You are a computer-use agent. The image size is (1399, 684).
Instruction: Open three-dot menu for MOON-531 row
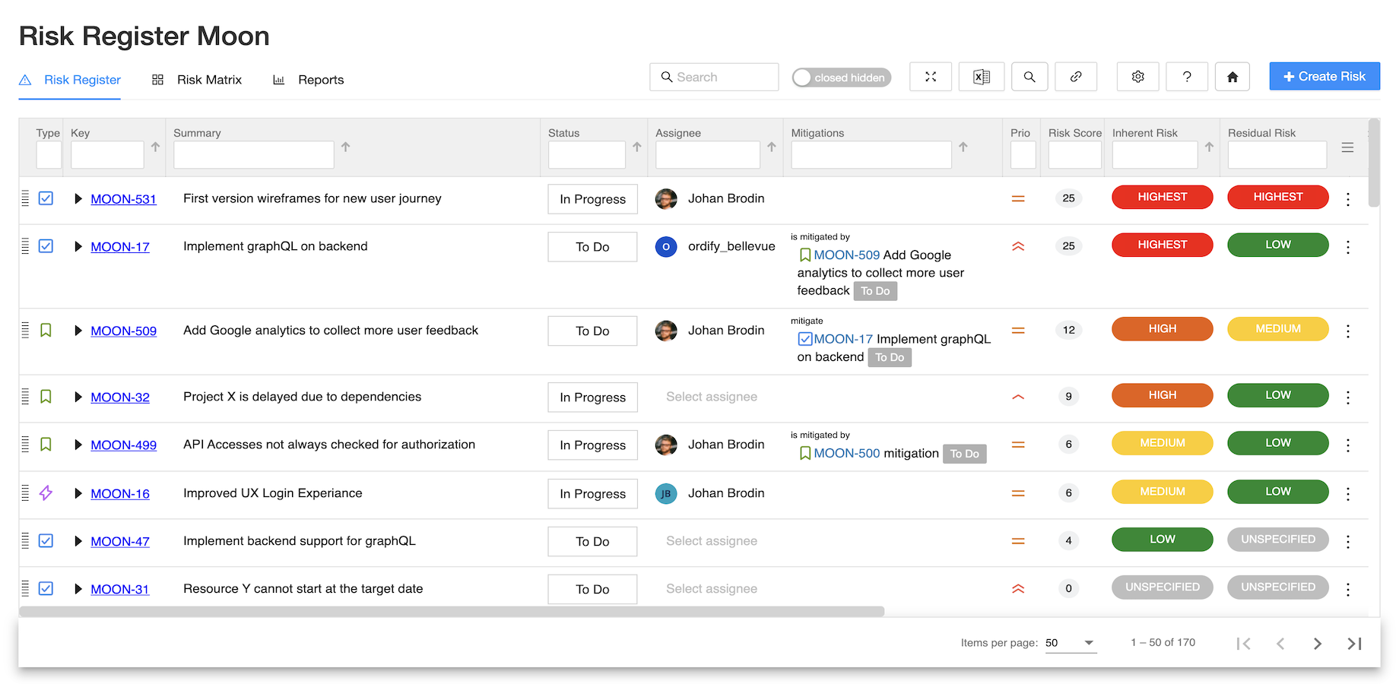1347,199
